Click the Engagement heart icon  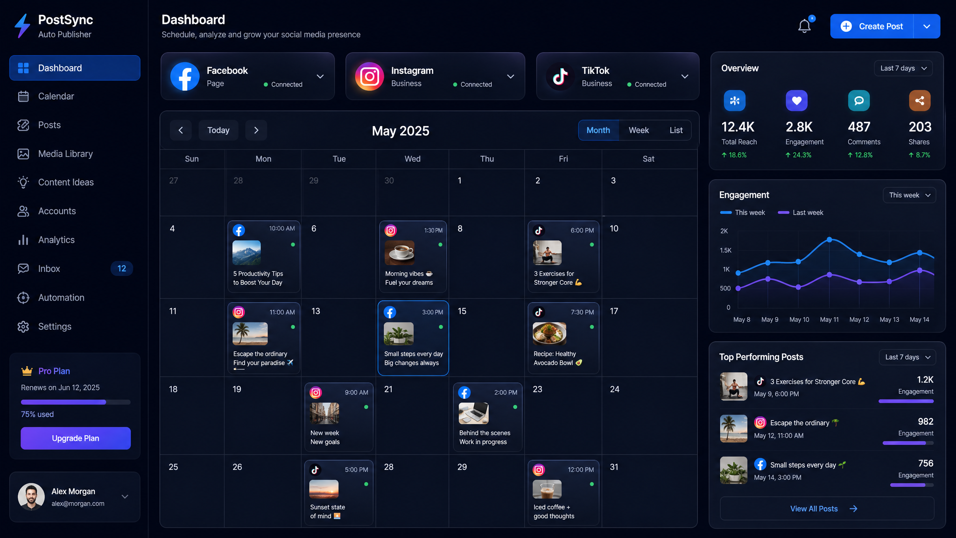[796, 100]
